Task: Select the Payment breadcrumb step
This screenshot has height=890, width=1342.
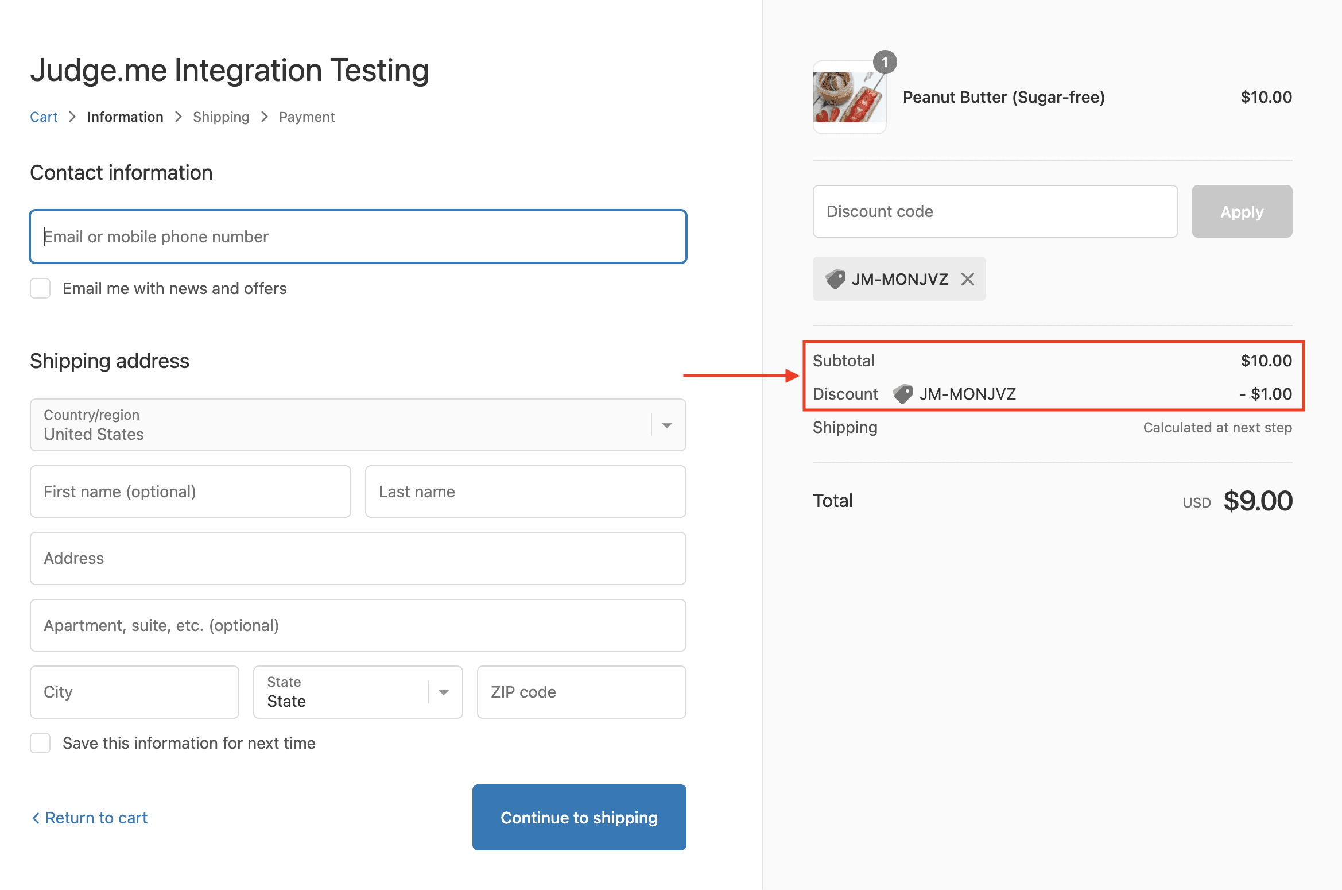Action: [307, 117]
